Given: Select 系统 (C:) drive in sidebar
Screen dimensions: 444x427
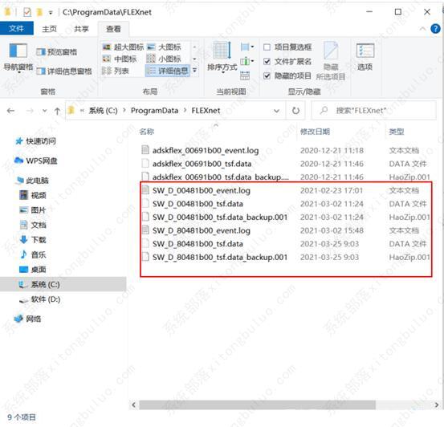Looking at the screenshot, I should (x=63, y=284).
